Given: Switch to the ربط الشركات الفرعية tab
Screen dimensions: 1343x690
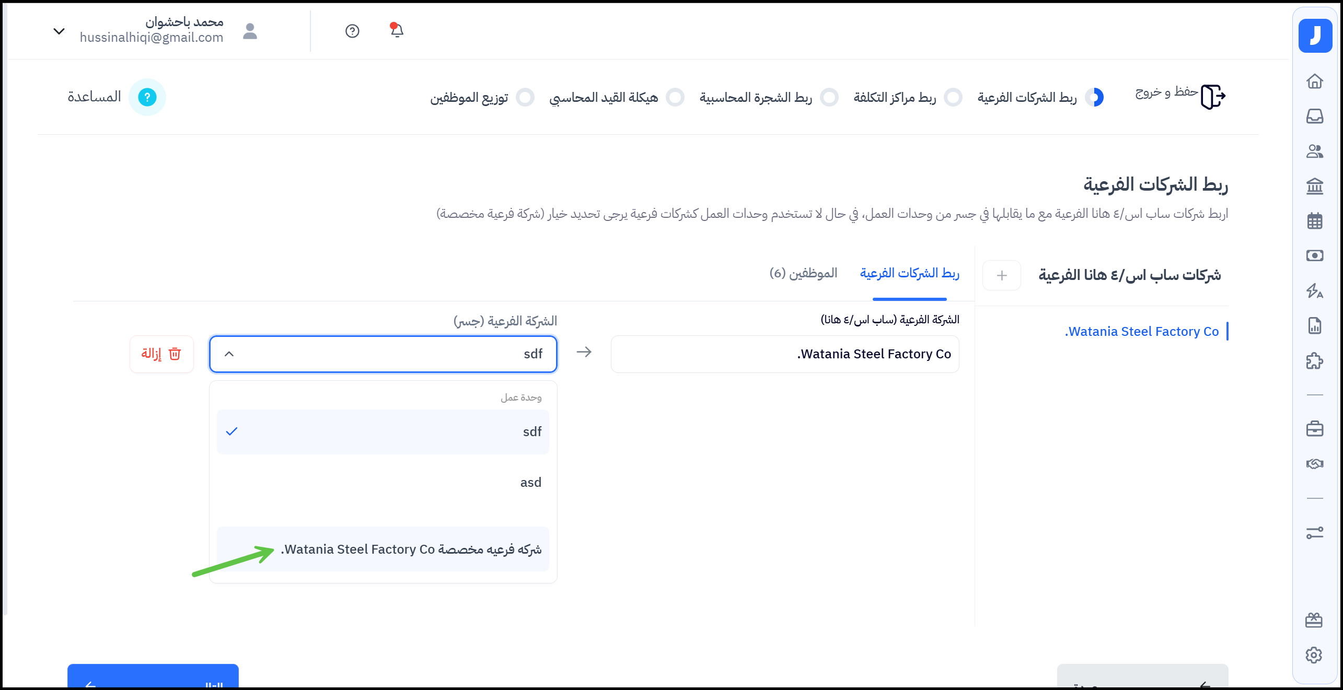Looking at the screenshot, I should [909, 273].
